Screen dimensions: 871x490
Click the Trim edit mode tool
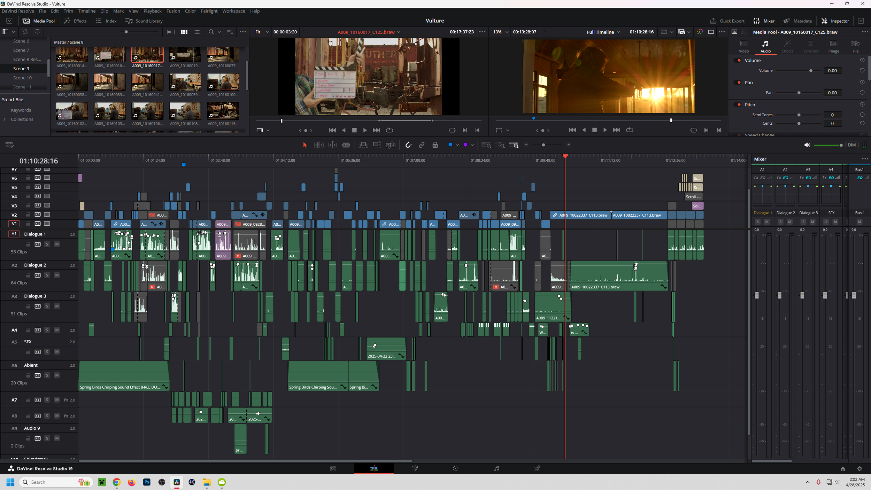318,145
